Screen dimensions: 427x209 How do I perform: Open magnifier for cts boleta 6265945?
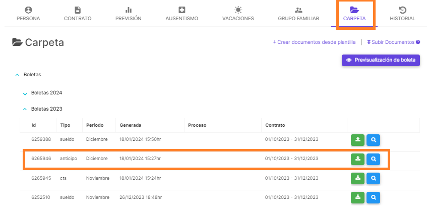373,178
